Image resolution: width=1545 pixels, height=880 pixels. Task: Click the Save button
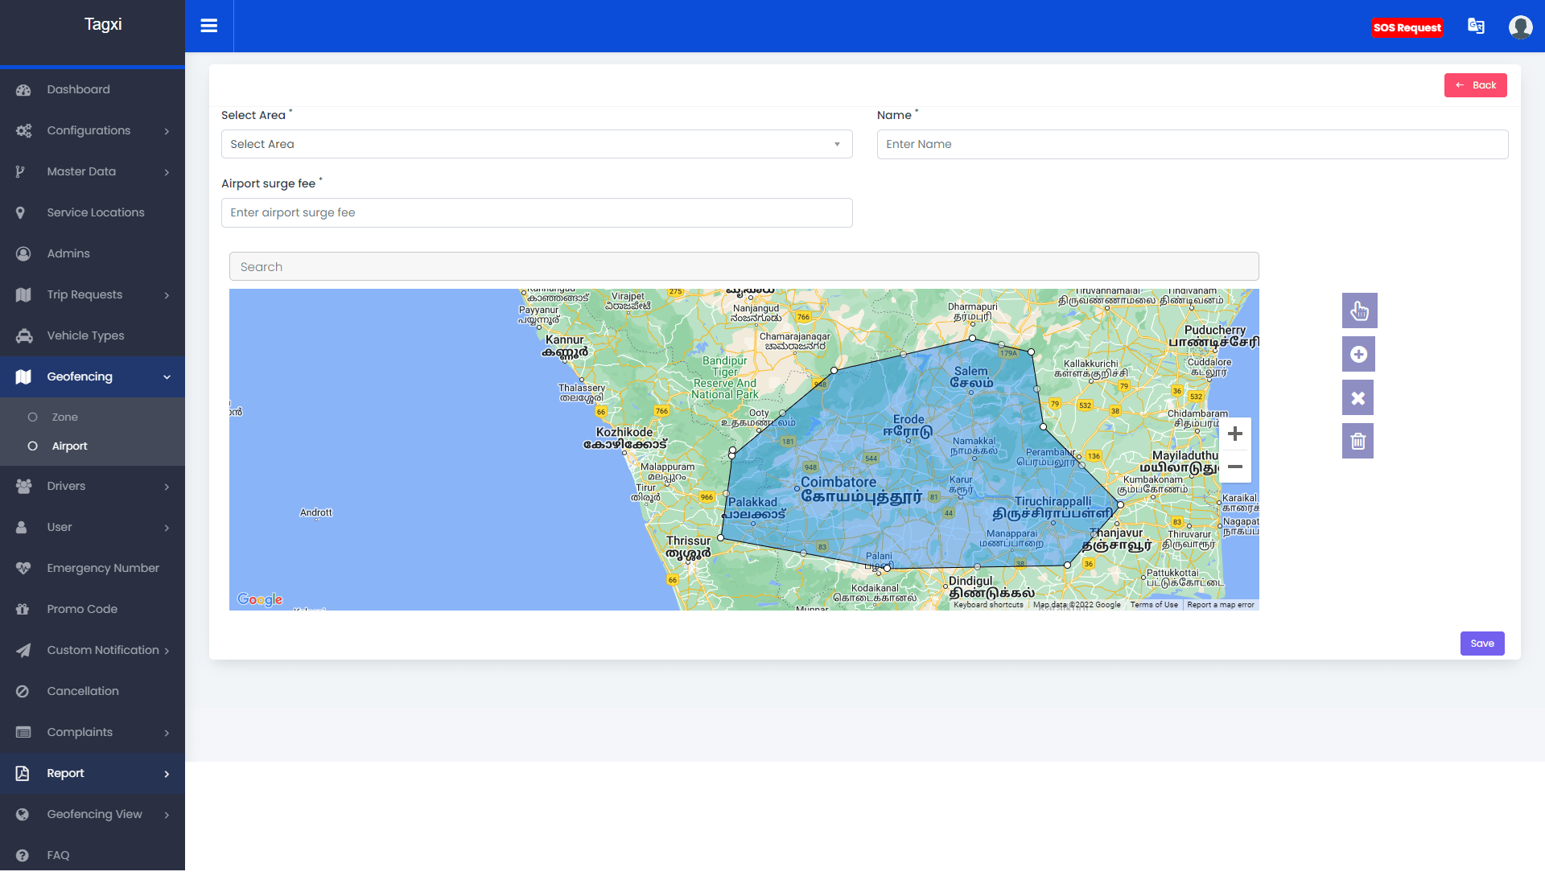1482,644
